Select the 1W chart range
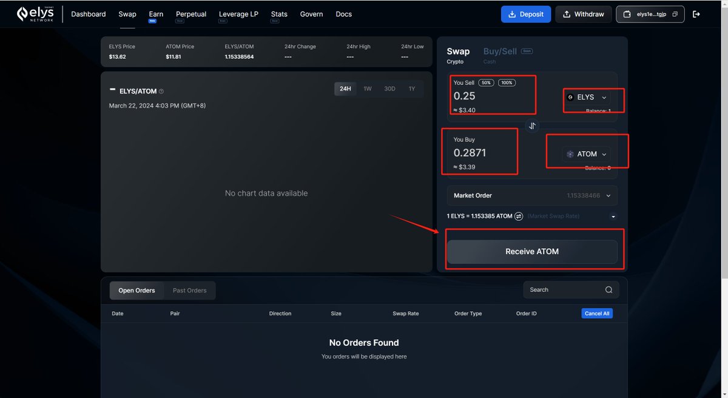 [x=368, y=89]
